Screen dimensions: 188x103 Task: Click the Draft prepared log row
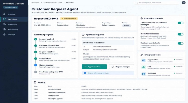pos(109,95)
